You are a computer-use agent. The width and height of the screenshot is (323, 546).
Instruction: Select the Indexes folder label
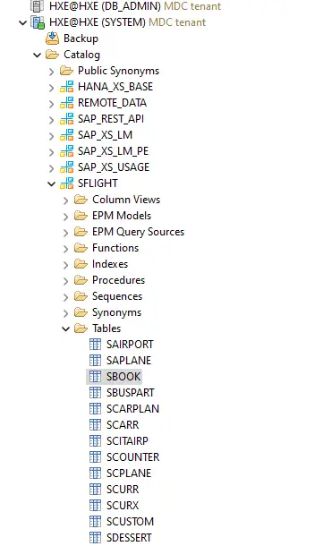110,264
